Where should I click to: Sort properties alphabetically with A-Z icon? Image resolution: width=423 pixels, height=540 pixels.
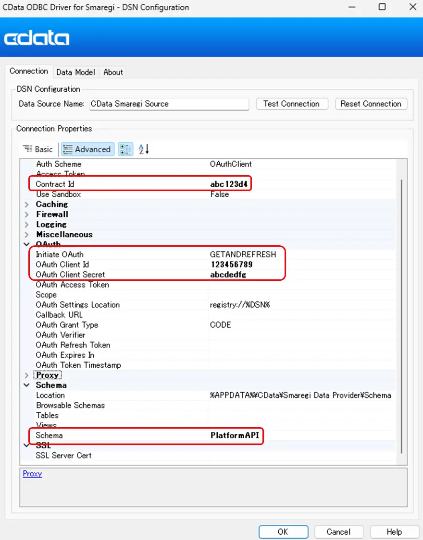point(143,149)
